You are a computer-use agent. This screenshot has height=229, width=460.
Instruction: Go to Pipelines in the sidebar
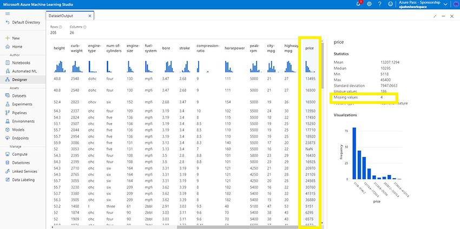click(22, 113)
